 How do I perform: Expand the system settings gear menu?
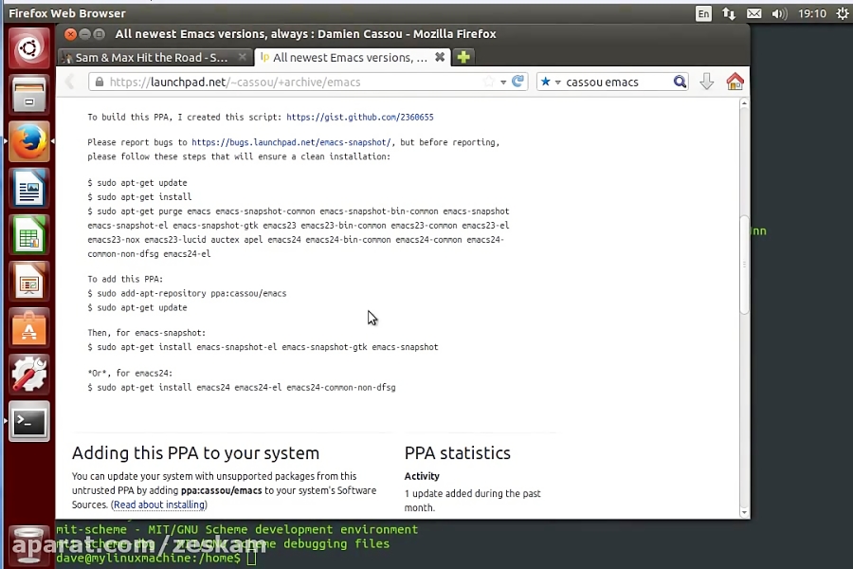pos(842,13)
